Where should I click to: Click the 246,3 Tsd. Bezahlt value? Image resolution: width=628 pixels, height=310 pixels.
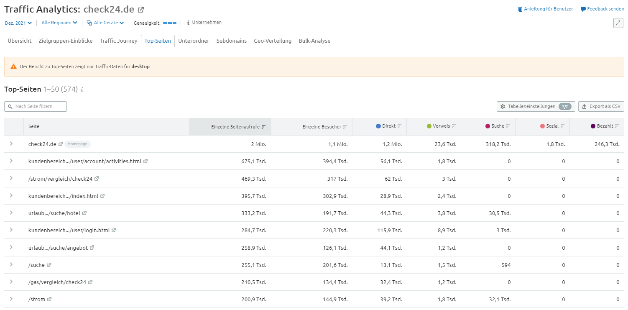pos(607,144)
